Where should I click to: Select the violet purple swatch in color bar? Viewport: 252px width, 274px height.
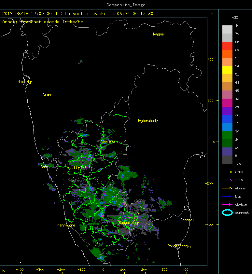click(x=227, y=111)
